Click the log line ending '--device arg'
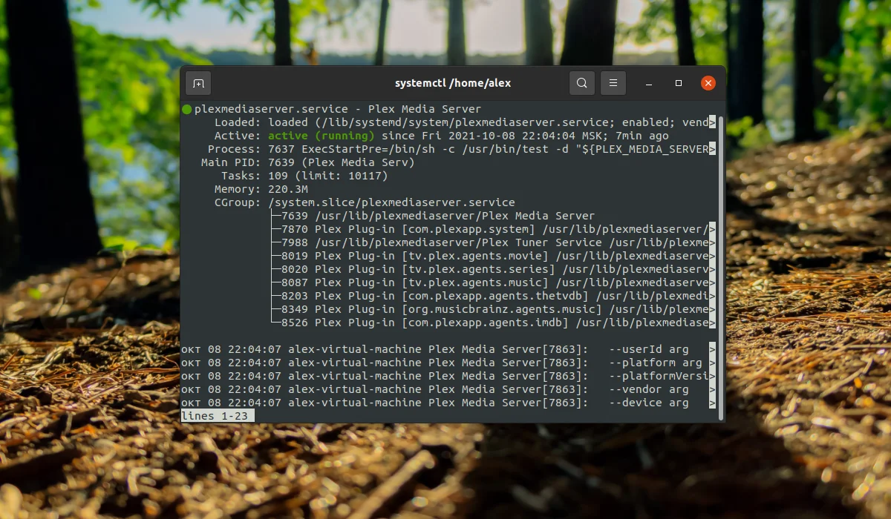Viewport: 891px width, 519px height. 448,403
